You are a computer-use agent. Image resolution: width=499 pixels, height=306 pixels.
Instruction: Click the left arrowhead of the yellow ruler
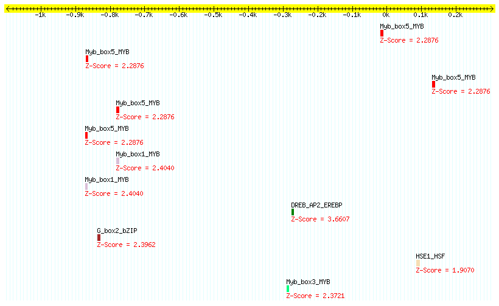[8, 9]
